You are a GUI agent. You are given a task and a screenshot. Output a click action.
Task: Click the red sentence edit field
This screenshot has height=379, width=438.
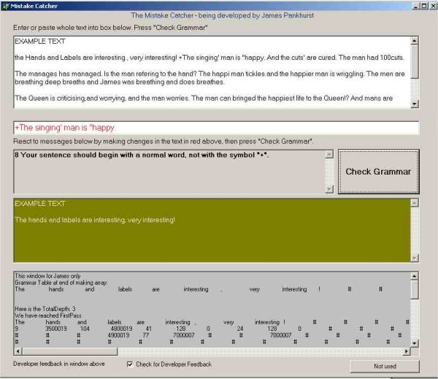216,128
